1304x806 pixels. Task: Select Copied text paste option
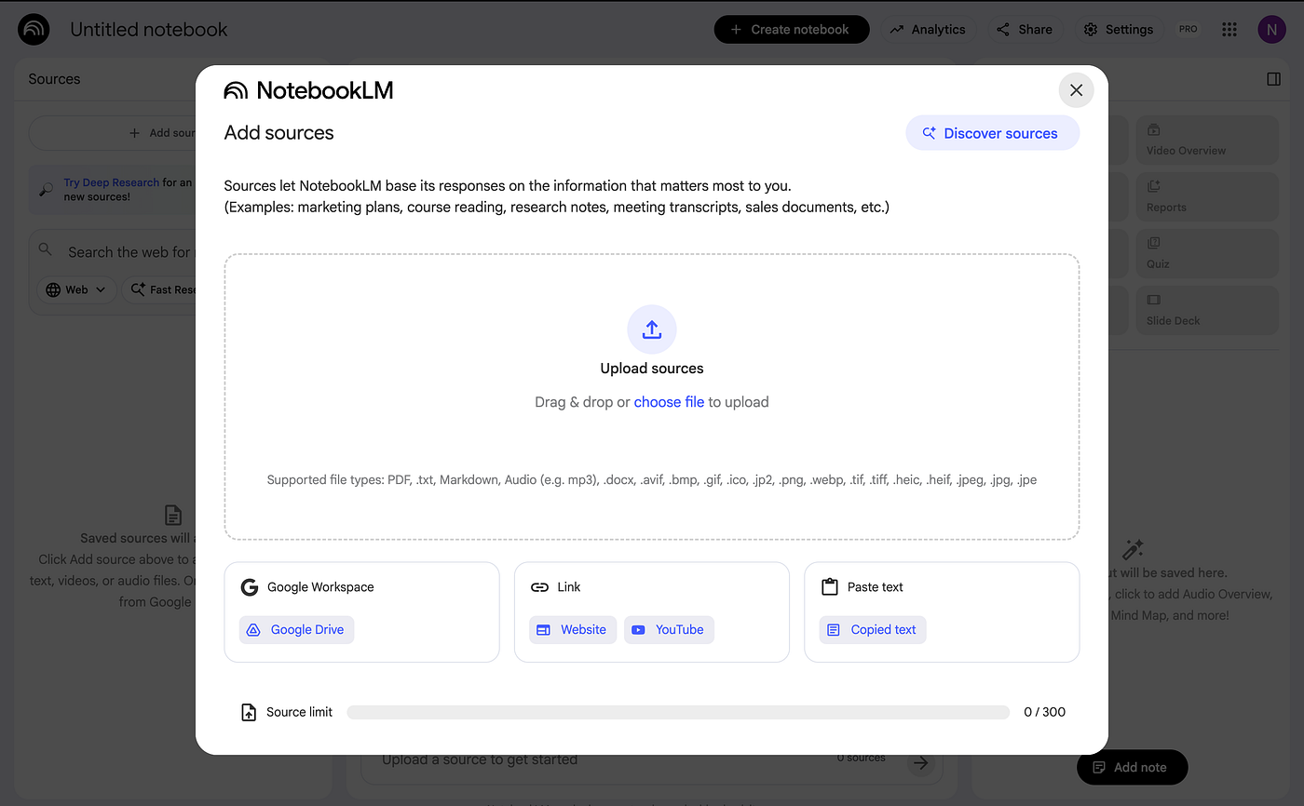[x=873, y=630]
